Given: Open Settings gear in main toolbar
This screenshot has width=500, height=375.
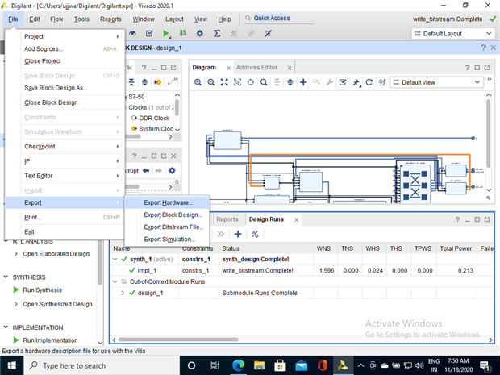Looking at the screenshot, I should click(200, 34).
